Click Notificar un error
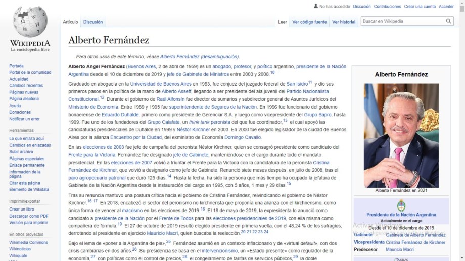465x261 pixels. tap(24, 119)
